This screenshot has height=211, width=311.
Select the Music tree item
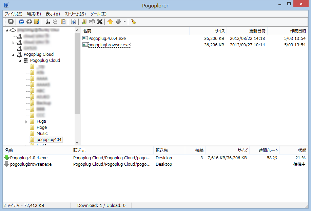42,134
